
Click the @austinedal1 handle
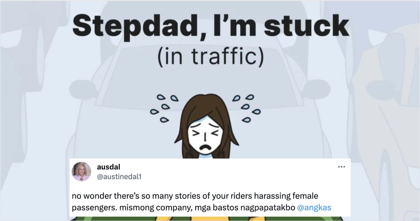click(x=119, y=177)
